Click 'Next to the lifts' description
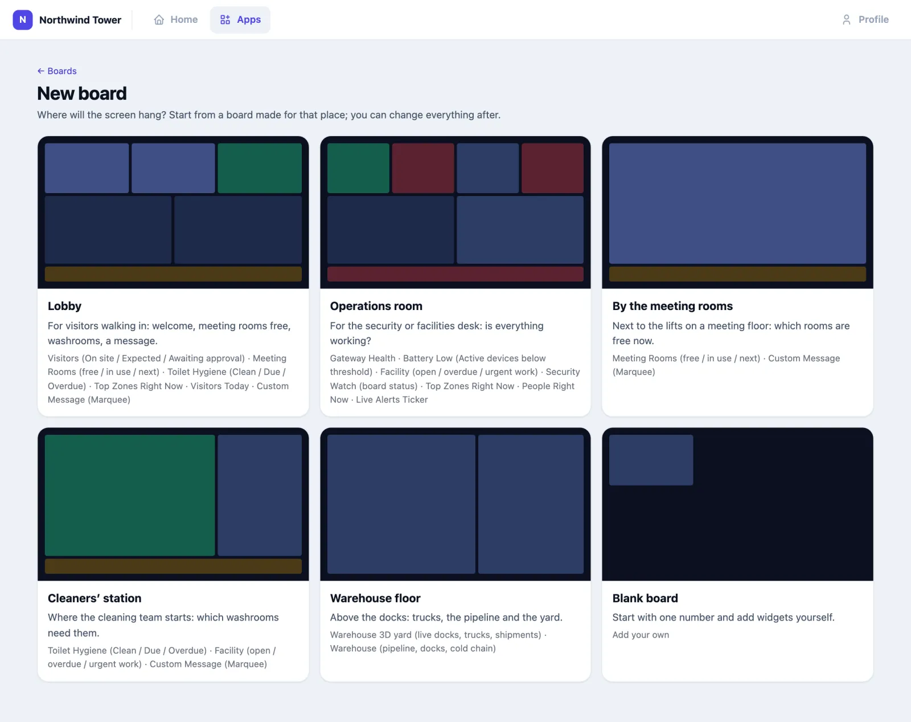The height and width of the screenshot is (722, 911). (x=731, y=333)
